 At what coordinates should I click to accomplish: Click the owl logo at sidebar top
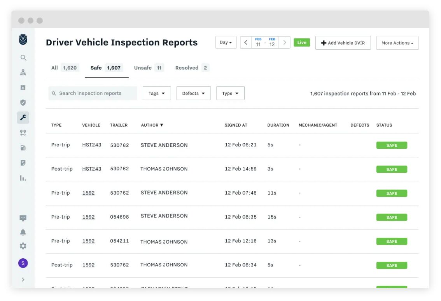coord(23,39)
